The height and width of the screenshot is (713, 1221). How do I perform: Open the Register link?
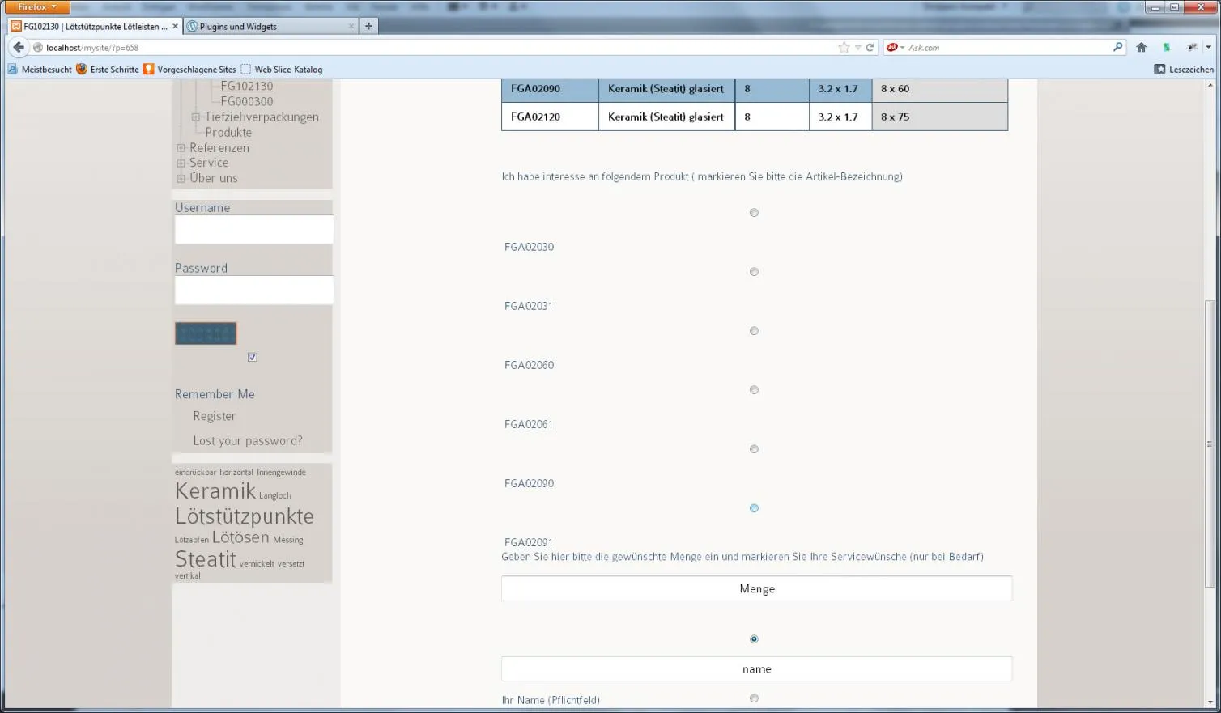(x=215, y=416)
